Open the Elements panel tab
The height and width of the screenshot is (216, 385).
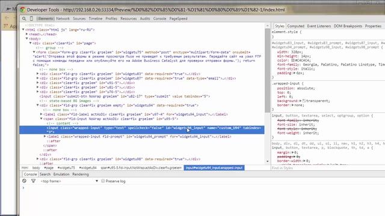46,19
